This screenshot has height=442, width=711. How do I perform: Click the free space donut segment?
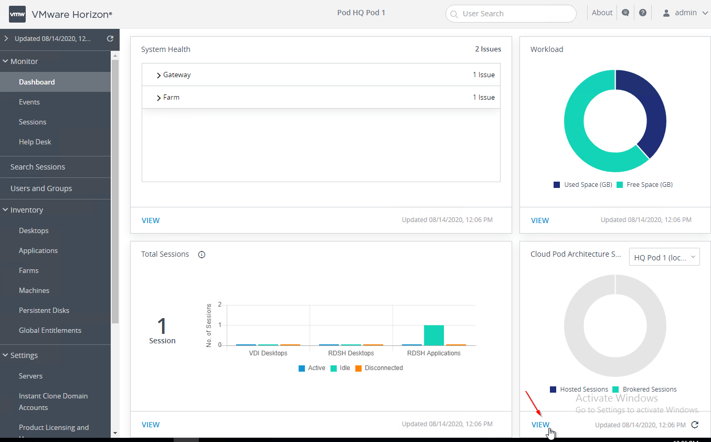pyautogui.click(x=575, y=126)
